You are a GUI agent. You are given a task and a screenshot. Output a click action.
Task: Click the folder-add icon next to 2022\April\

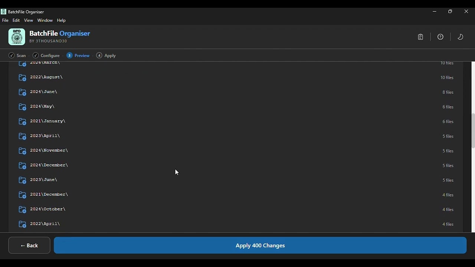[x=22, y=224]
